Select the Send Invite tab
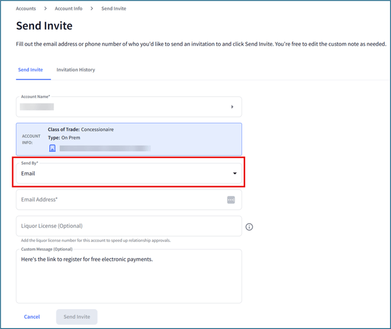The height and width of the screenshot is (329, 391). [30, 70]
